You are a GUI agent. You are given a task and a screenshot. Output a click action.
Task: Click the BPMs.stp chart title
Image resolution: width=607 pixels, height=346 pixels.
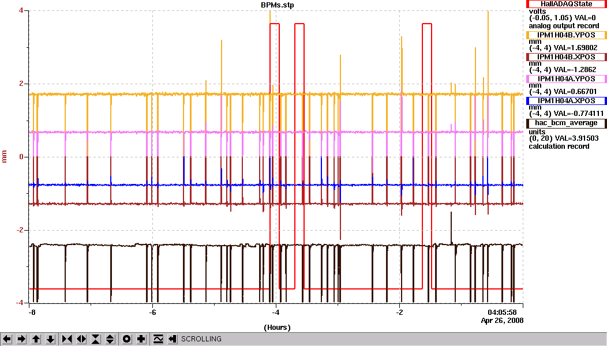coord(277,5)
